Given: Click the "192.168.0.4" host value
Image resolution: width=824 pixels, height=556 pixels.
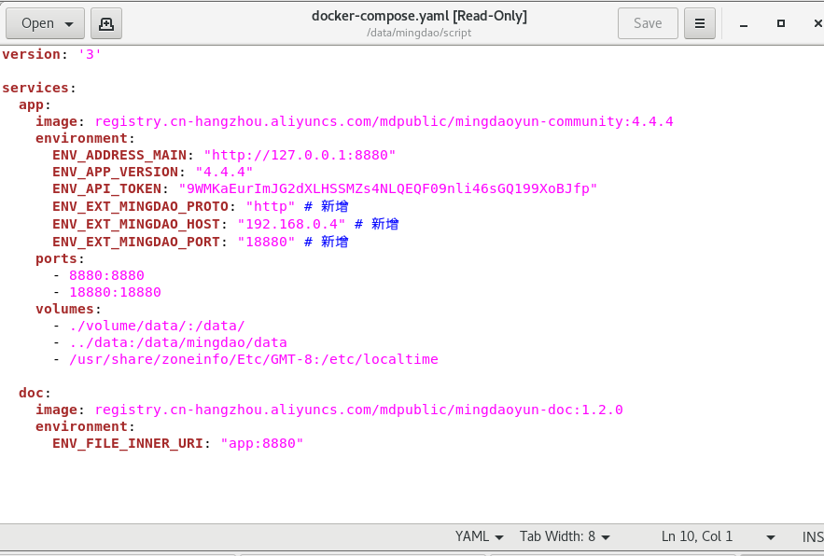Looking at the screenshot, I should 291,225.
